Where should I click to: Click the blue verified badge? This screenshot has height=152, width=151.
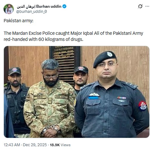65,6
